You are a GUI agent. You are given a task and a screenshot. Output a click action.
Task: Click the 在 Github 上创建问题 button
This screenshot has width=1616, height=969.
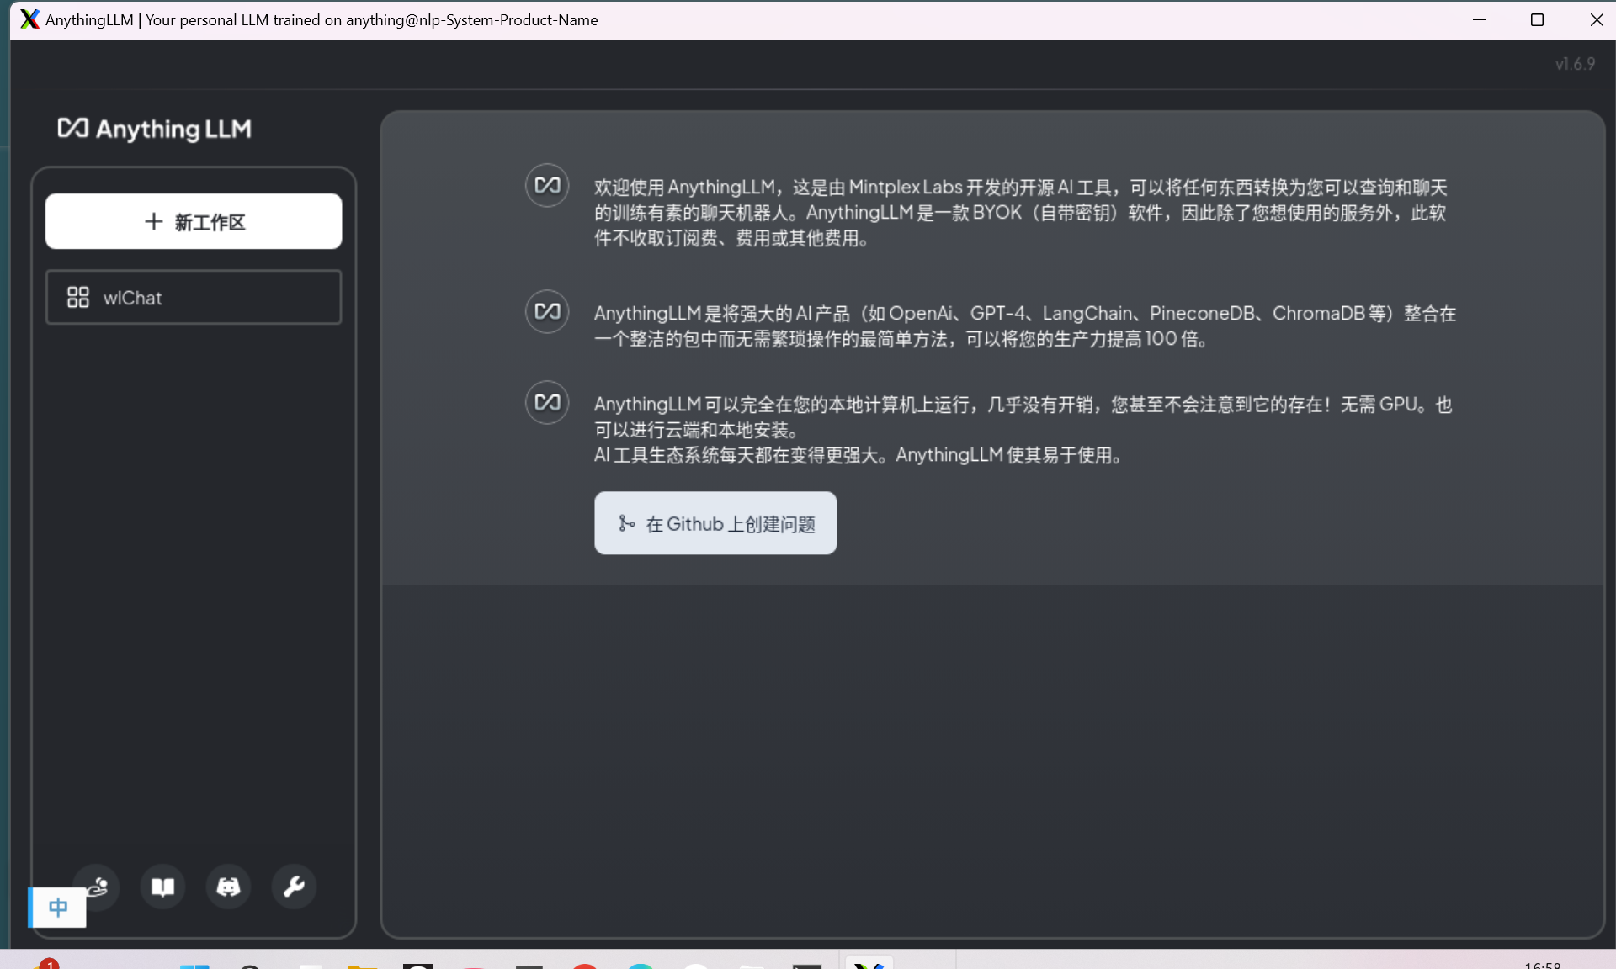pos(715,523)
